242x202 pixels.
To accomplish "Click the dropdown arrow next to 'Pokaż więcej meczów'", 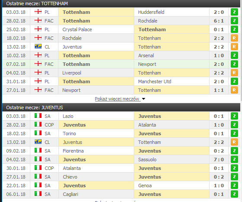I will (x=144, y=99).
